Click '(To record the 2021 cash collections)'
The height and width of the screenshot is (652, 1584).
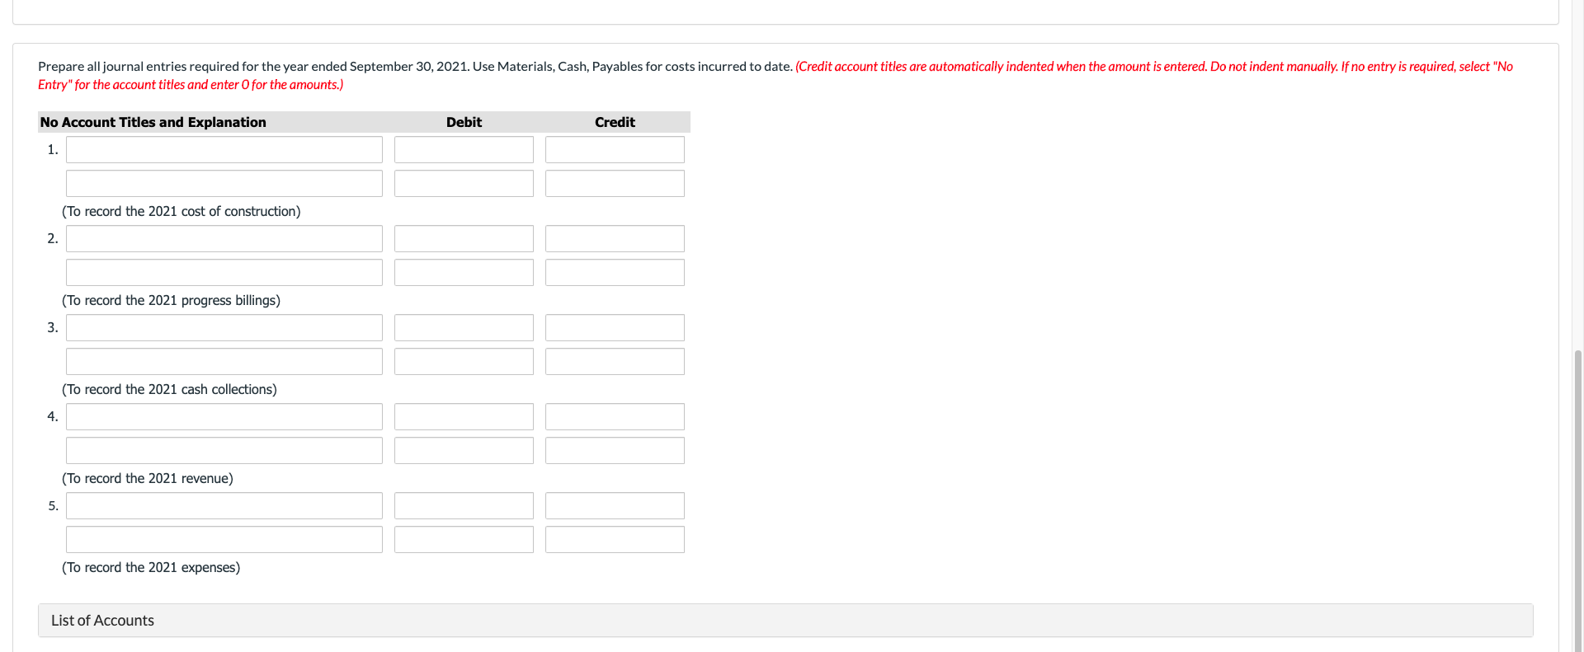[x=169, y=389]
